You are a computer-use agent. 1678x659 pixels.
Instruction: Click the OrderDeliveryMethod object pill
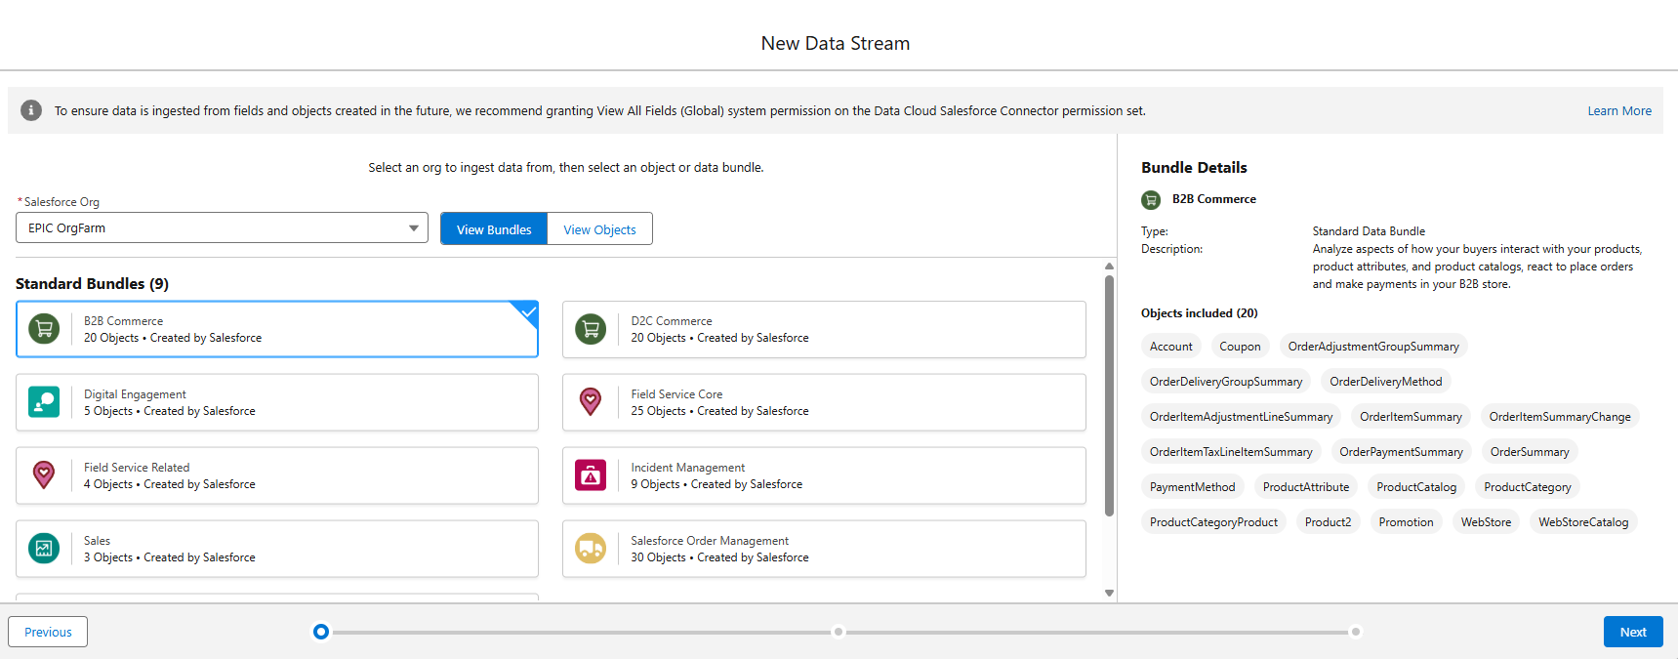coord(1386,382)
